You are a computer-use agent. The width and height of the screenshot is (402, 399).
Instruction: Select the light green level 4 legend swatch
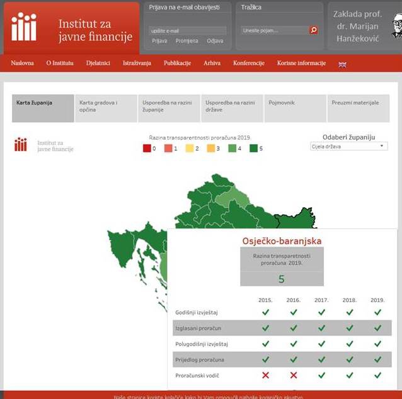pos(233,149)
